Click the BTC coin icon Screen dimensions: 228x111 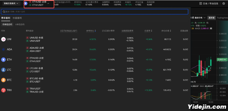pyautogui.click(x=3, y=80)
